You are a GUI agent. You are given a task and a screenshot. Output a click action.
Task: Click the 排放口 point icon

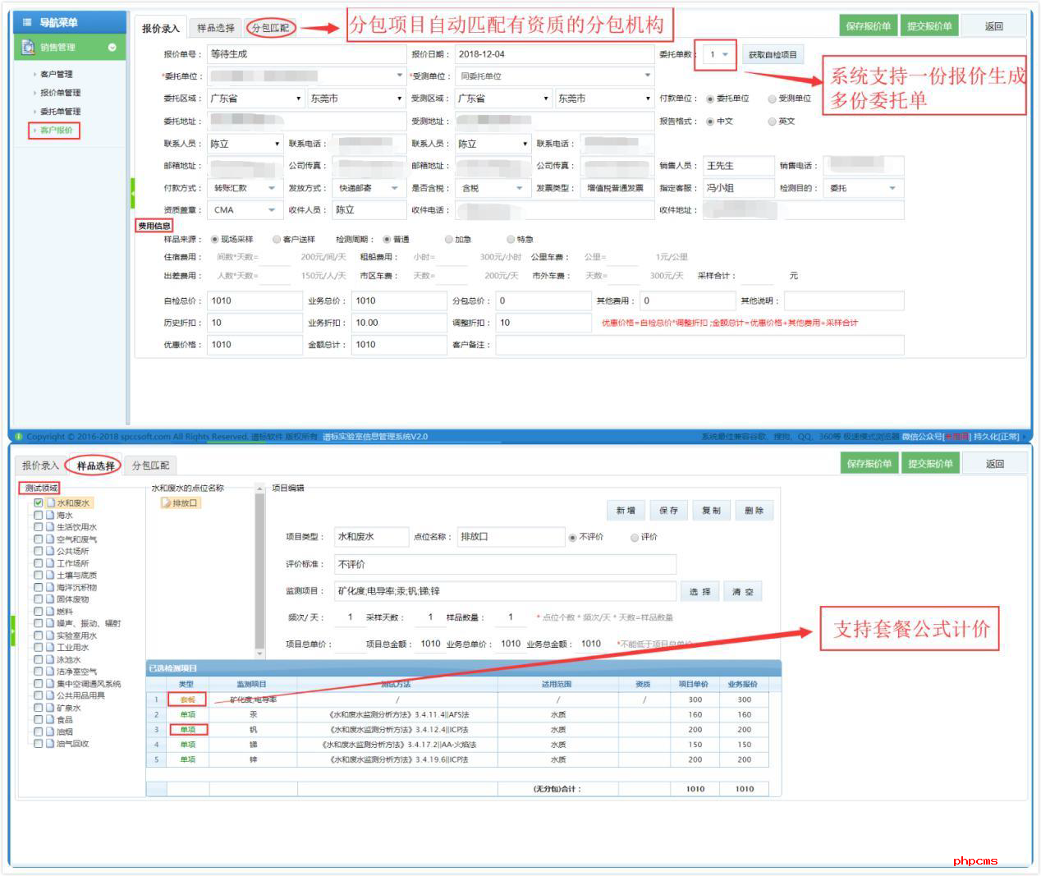(x=167, y=503)
